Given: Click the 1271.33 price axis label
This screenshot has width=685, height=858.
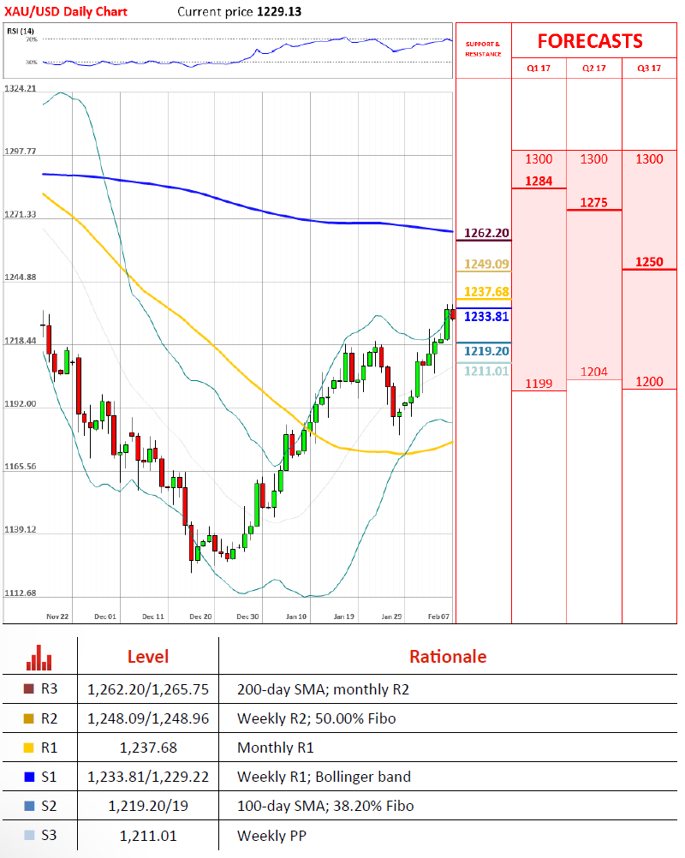Looking at the screenshot, I should (x=21, y=214).
